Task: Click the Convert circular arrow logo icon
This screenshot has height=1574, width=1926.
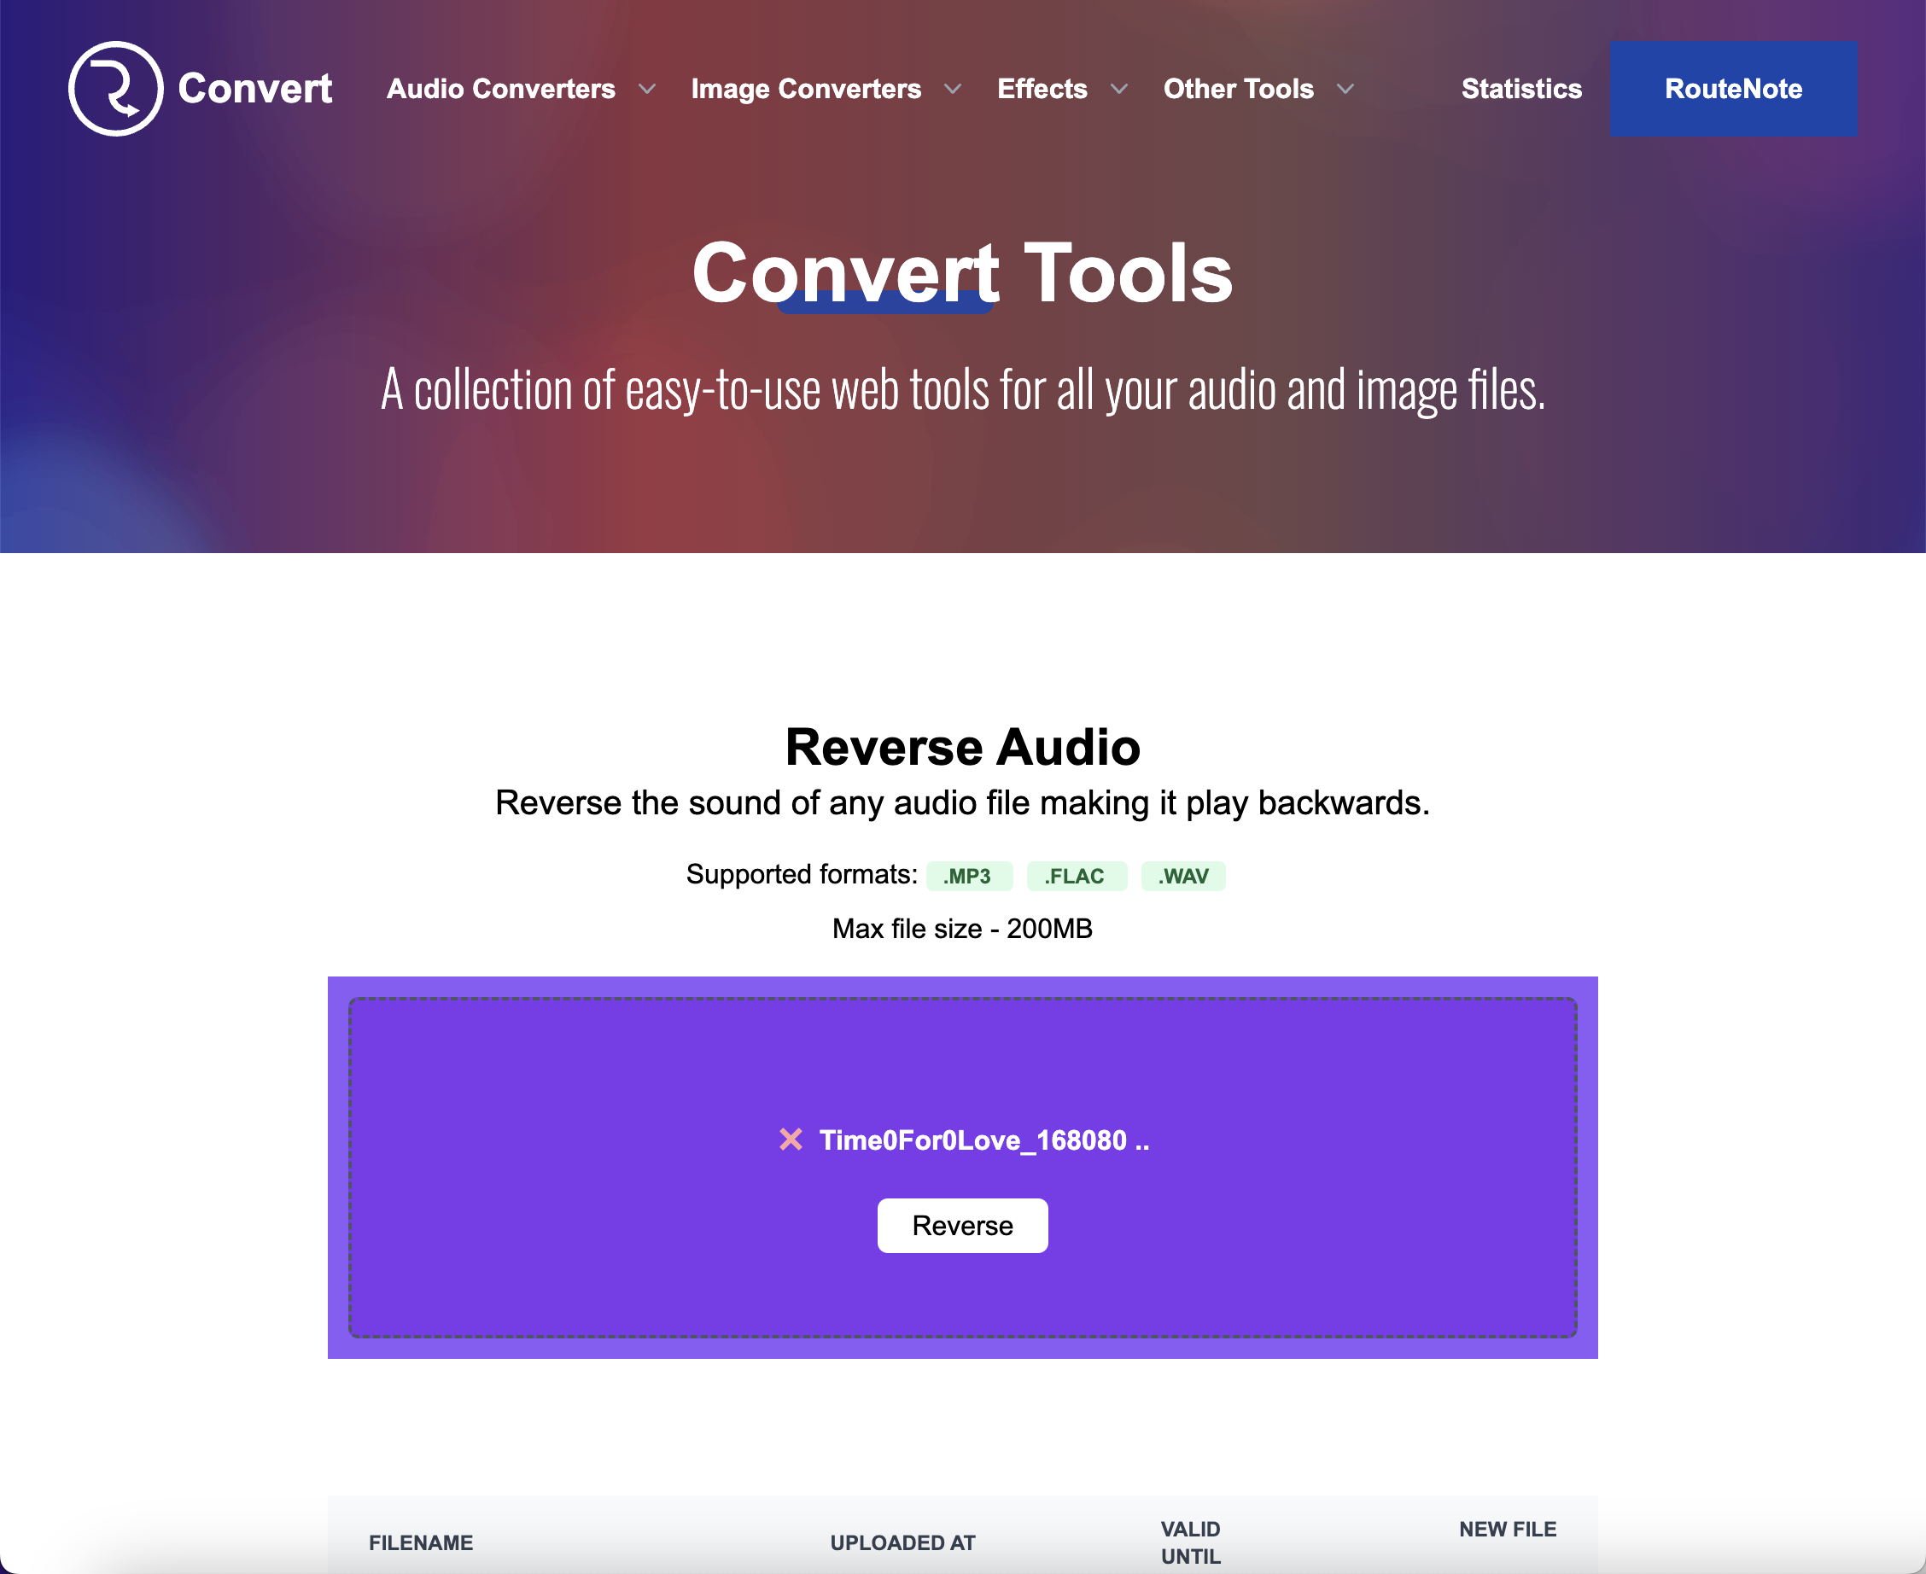Action: click(115, 89)
